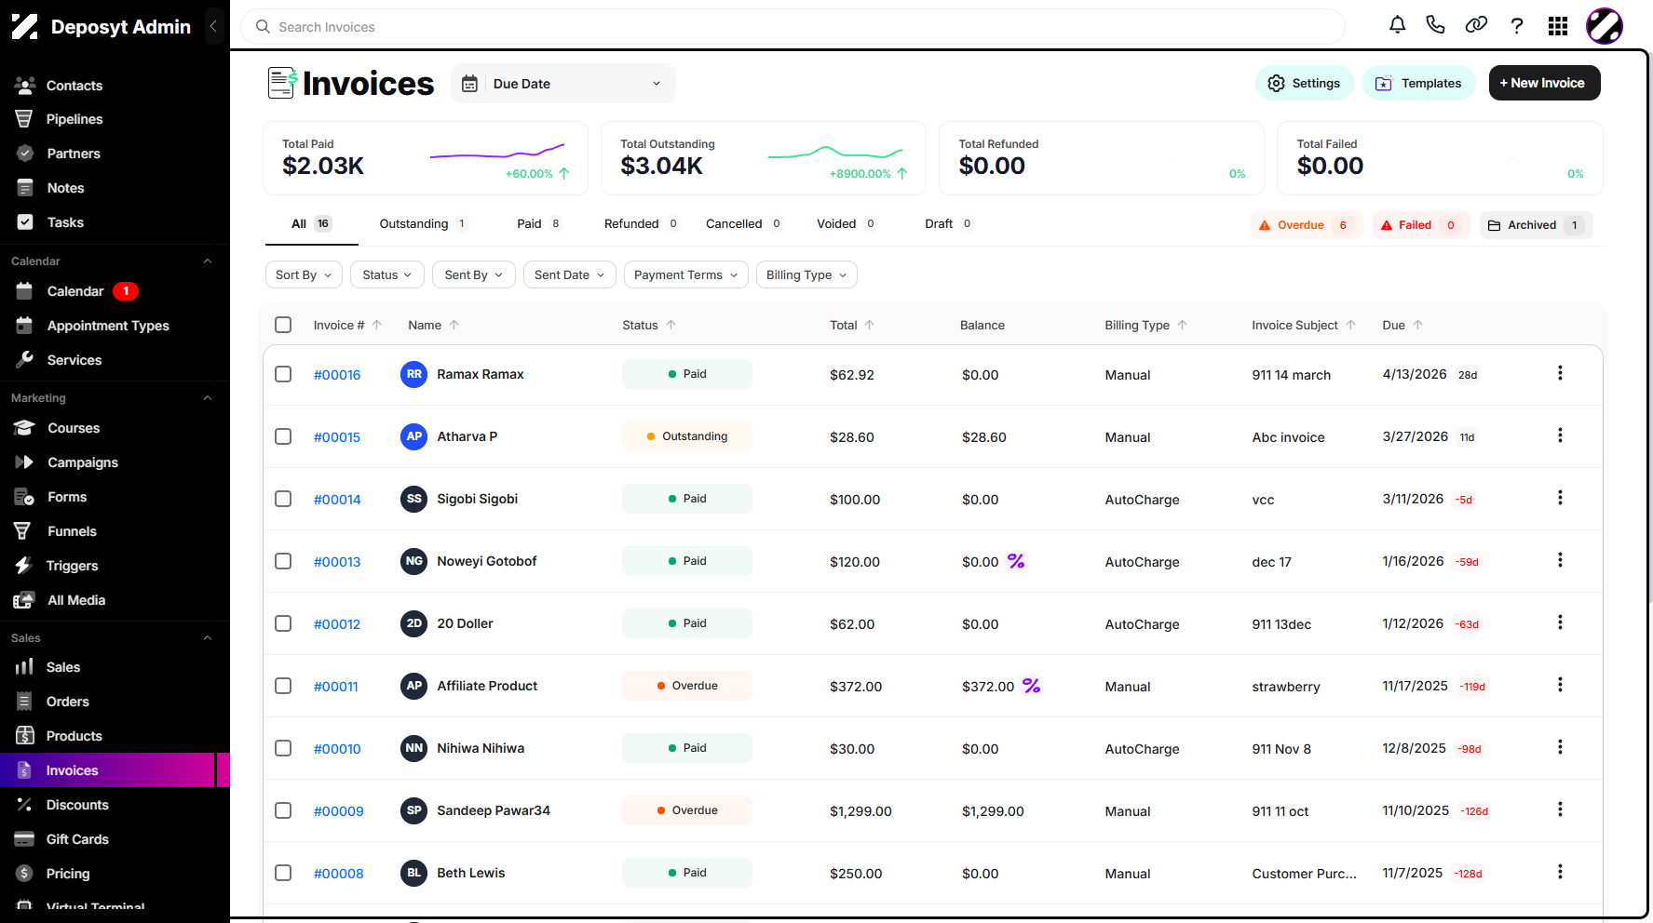
Task: Open the Sort By dropdown
Action: pyautogui.click(x=304, y=274)
